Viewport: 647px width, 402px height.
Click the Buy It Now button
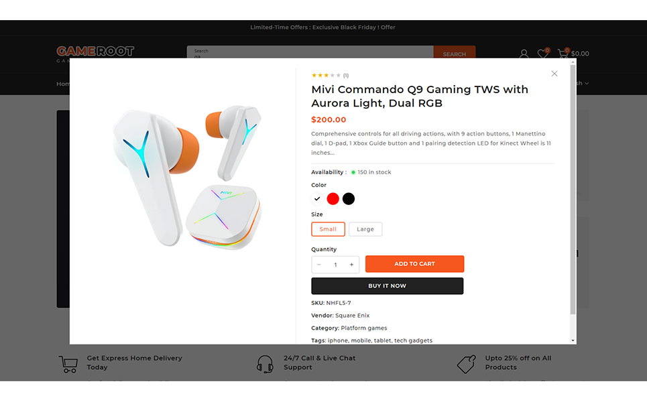[x=387, y=286]
